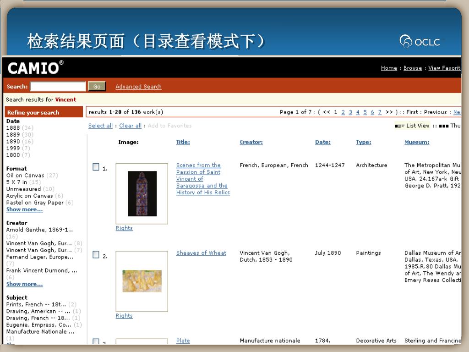Check the checkbox for result 3

pyautogui.click(x=96, y=341)
